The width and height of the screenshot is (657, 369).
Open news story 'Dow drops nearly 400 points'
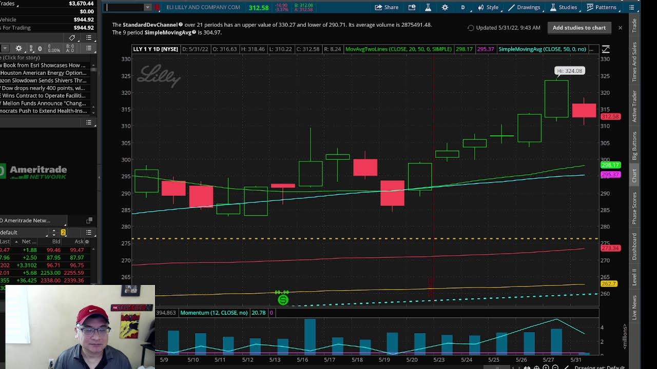tap(43, 88)
